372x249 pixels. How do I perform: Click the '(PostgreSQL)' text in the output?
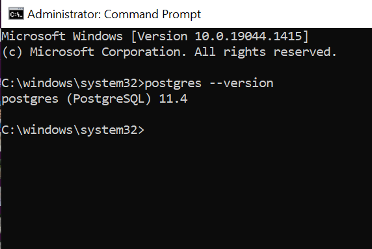pyautogui.click(x=109, y=99)
